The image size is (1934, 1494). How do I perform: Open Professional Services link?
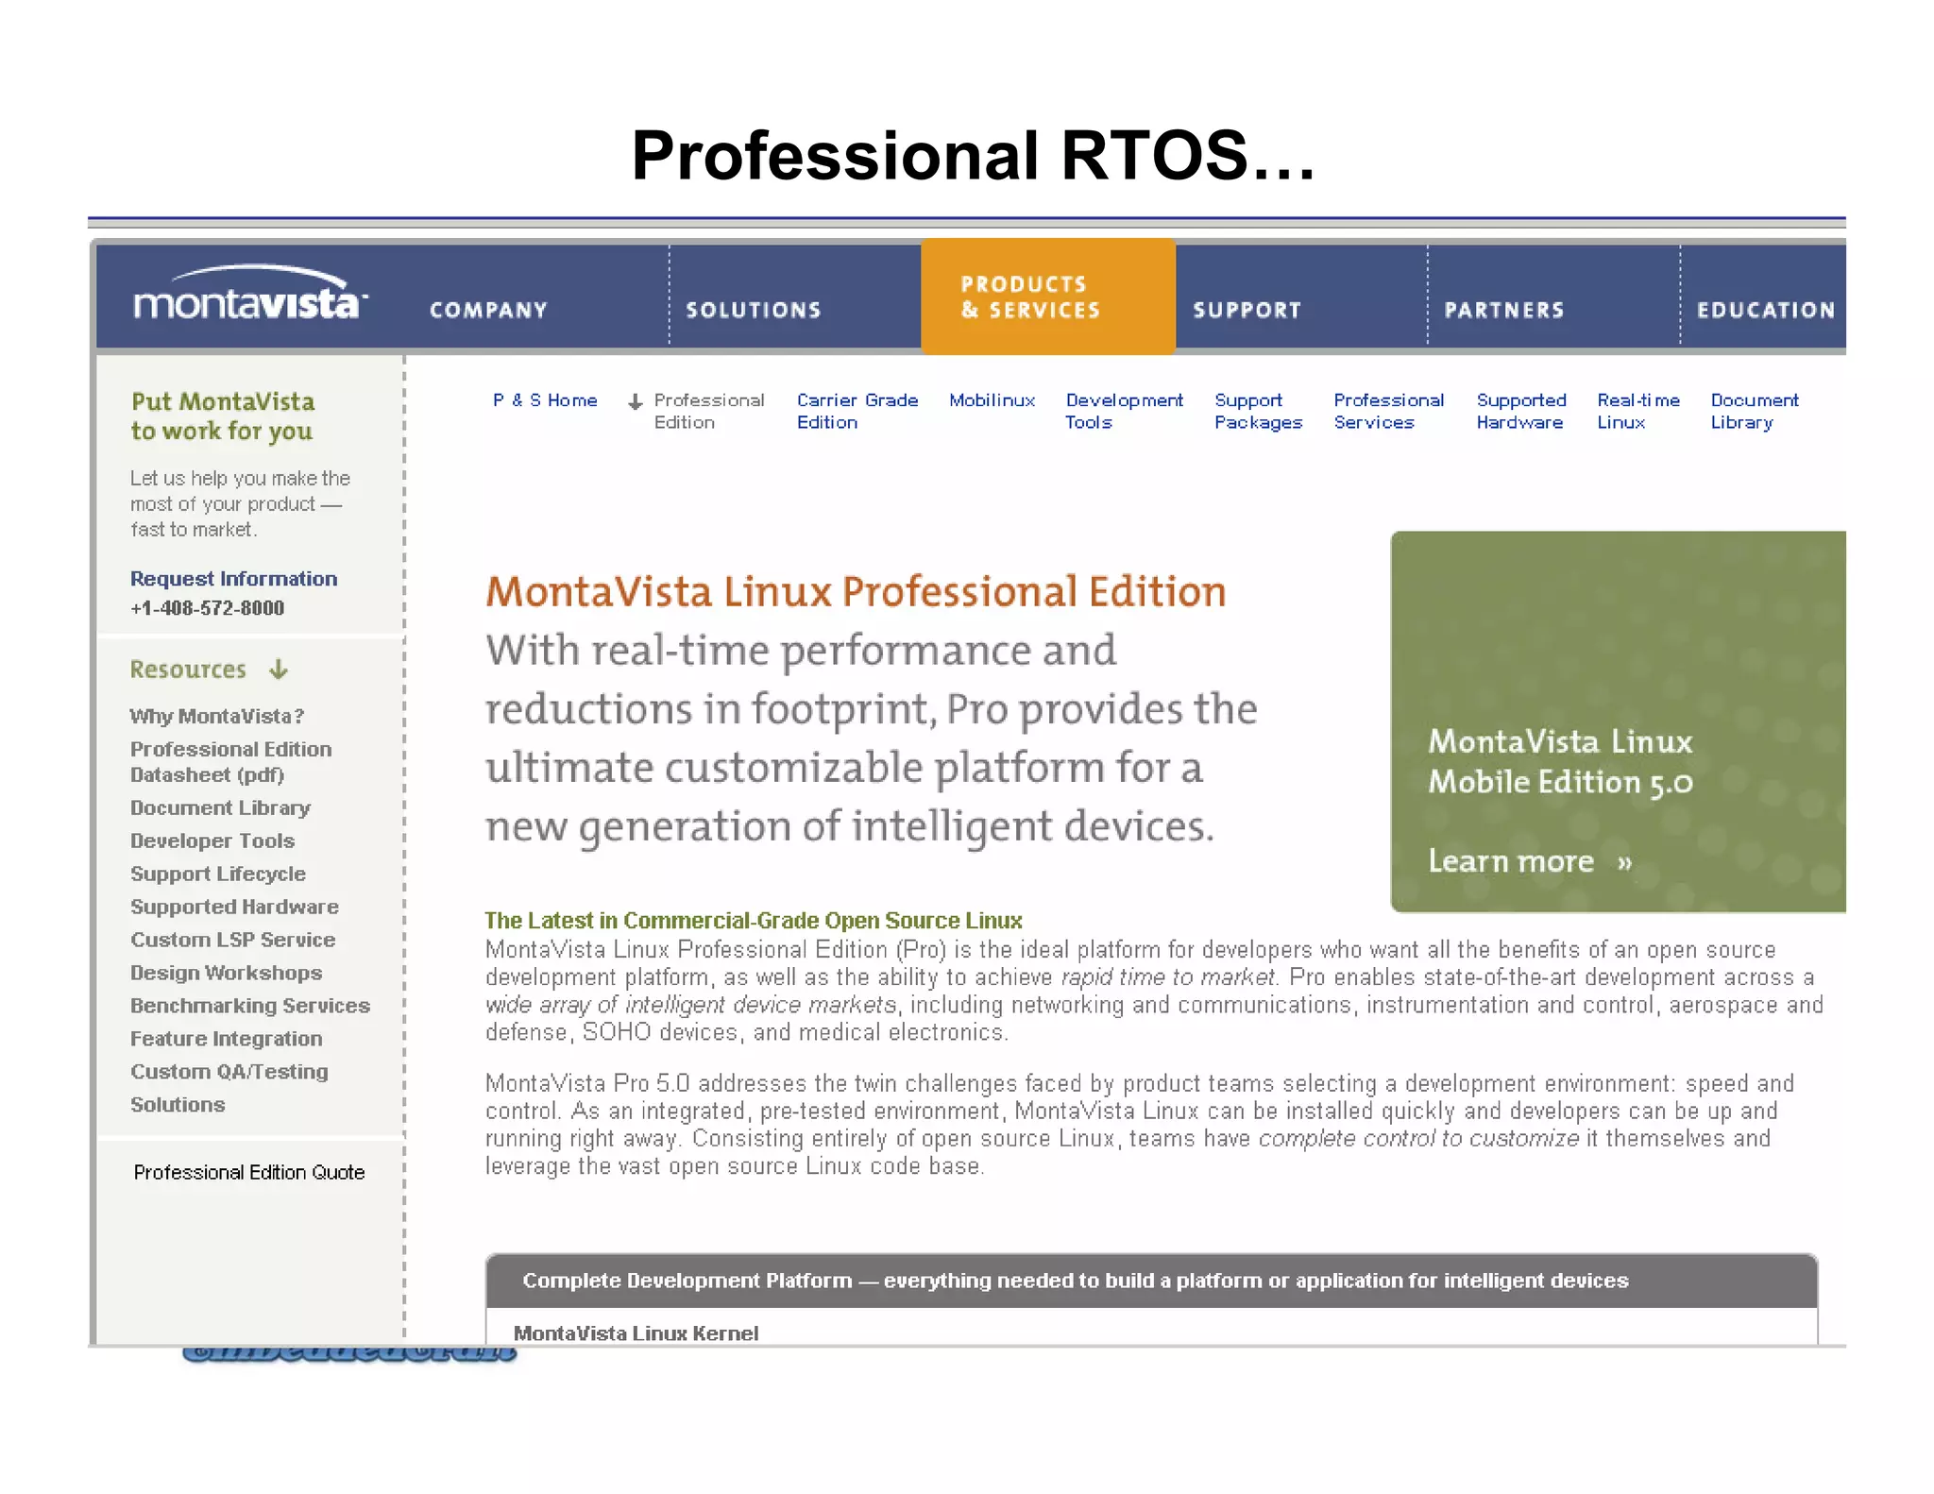click(x=1388, y=412)
